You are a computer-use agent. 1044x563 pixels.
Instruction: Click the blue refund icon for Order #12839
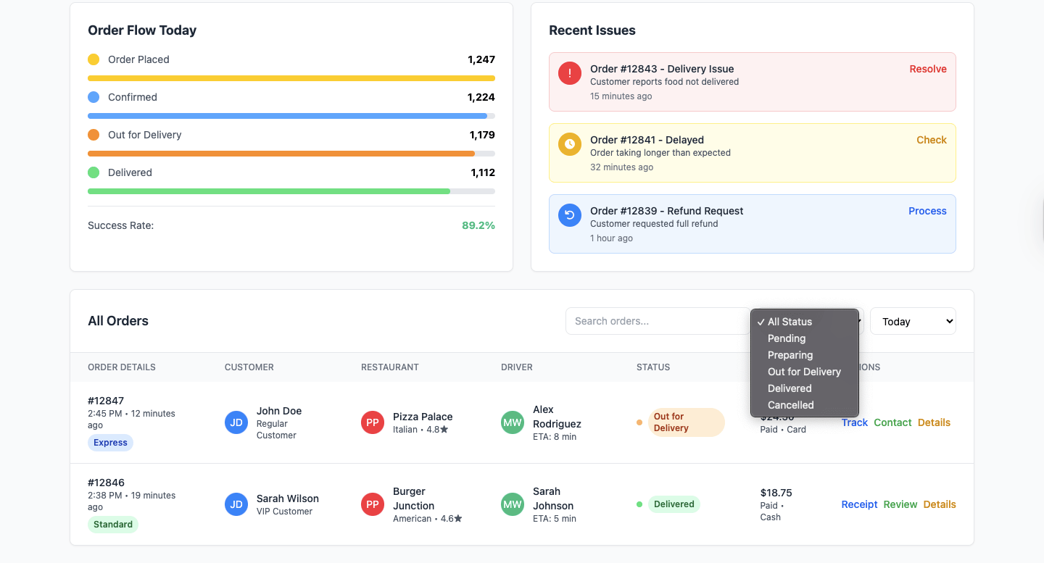point(570,215)
